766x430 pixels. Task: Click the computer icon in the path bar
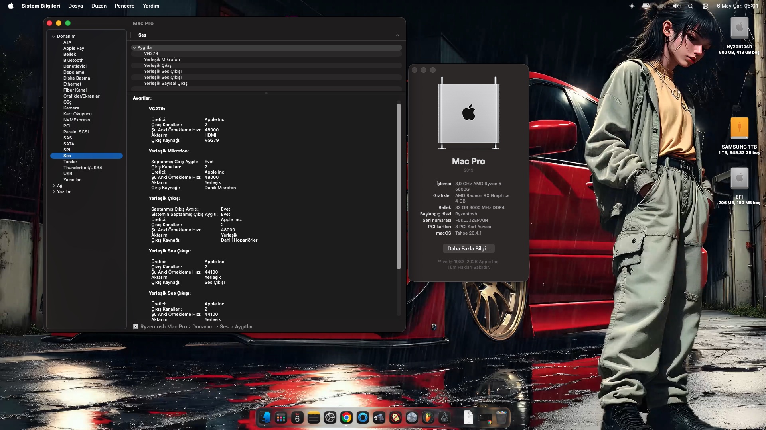point(136,326)
